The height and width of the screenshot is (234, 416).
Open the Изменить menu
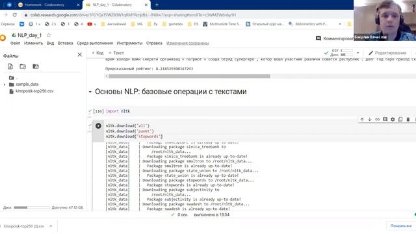(33, 43)
